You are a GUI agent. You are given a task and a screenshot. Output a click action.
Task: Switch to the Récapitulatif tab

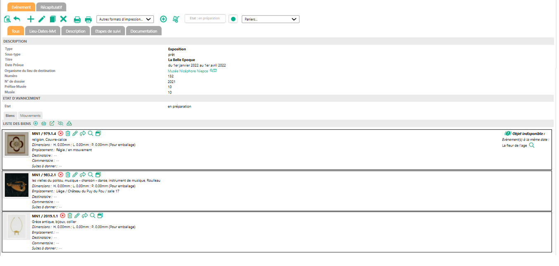tap(51, 7)
